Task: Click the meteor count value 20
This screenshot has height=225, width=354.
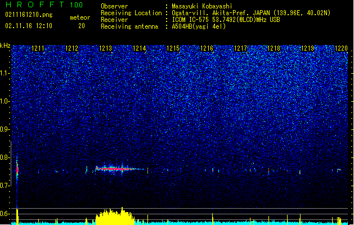Action: click(x=82, y=26)
